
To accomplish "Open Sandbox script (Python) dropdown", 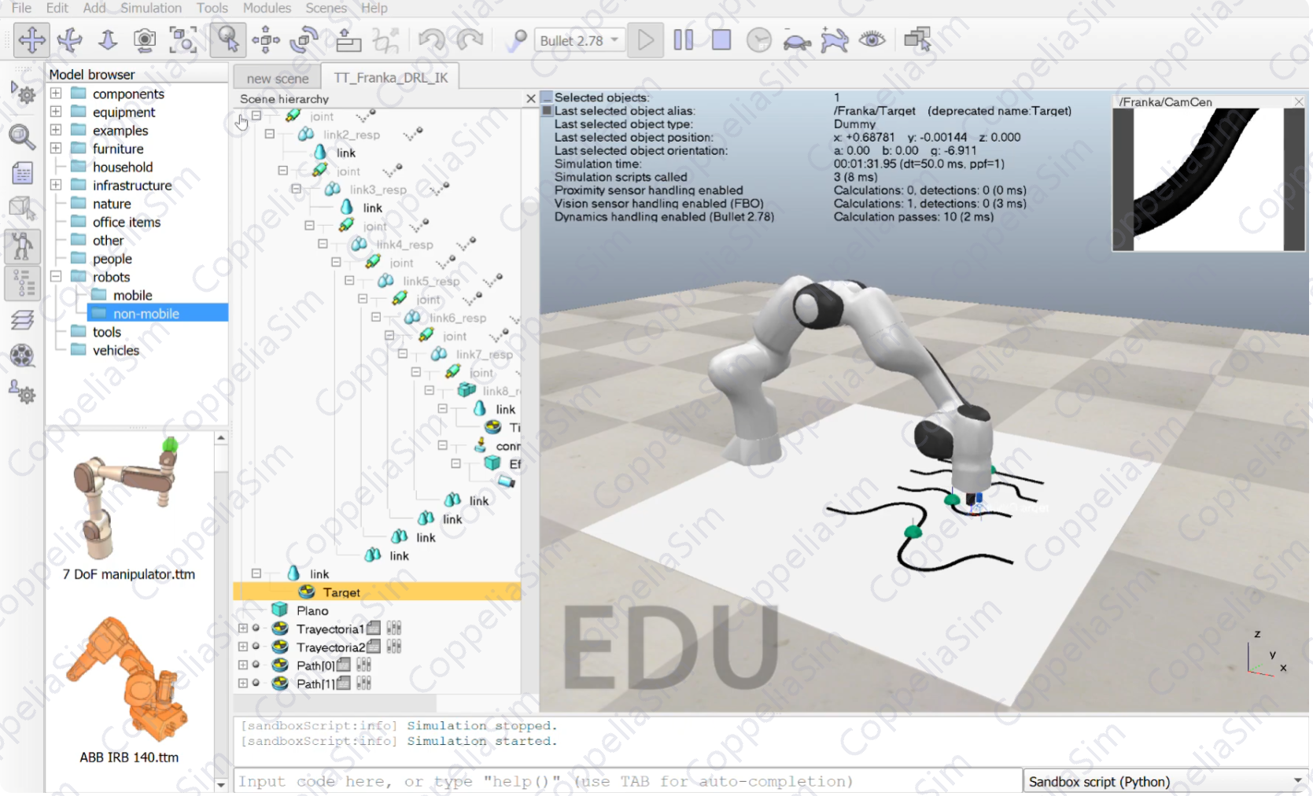I will 1165,781.
